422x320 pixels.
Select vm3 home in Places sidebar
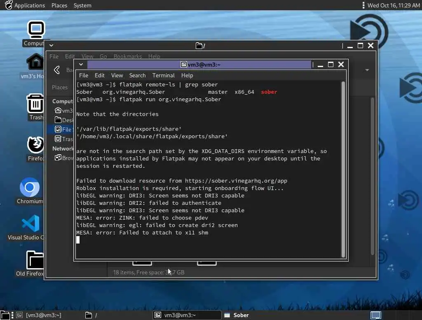point(63,110)
